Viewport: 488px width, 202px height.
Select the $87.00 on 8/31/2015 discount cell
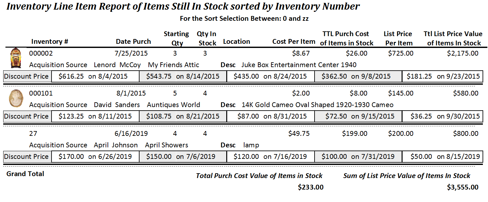270,116
